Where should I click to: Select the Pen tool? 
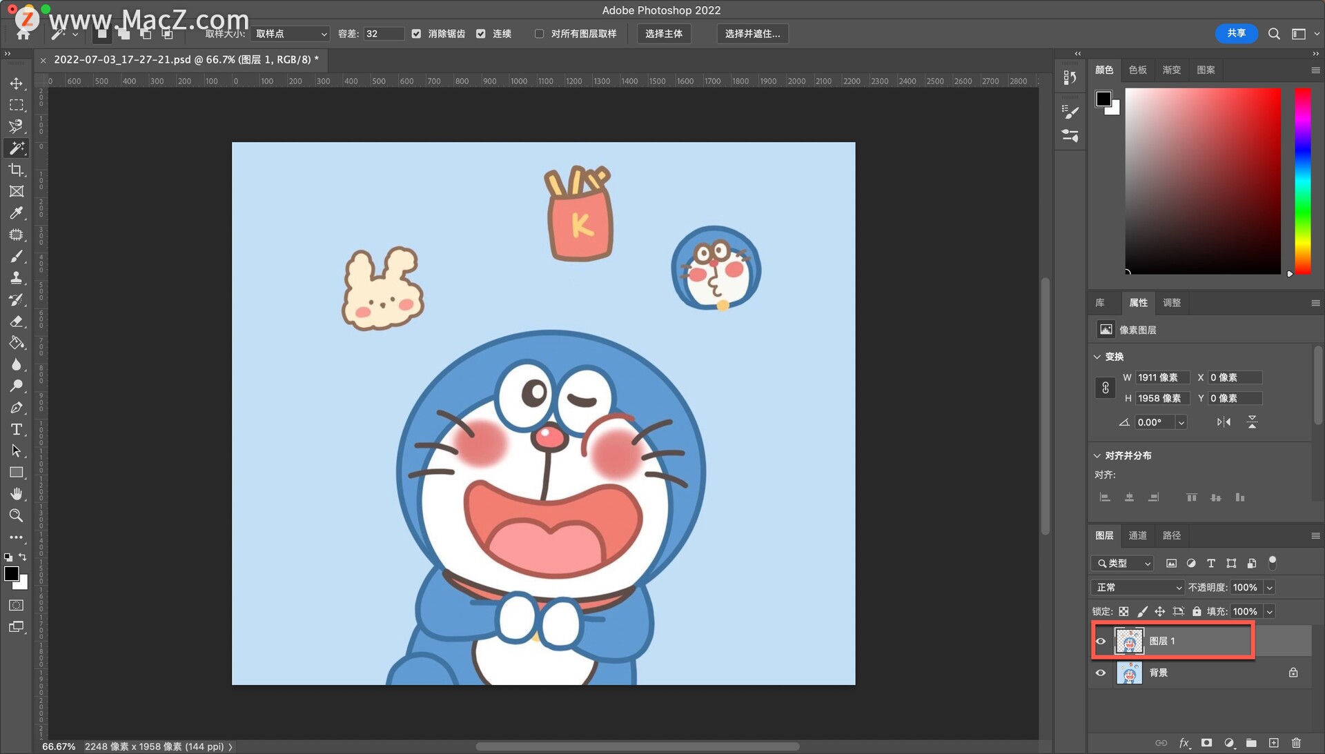coord(16,408)
